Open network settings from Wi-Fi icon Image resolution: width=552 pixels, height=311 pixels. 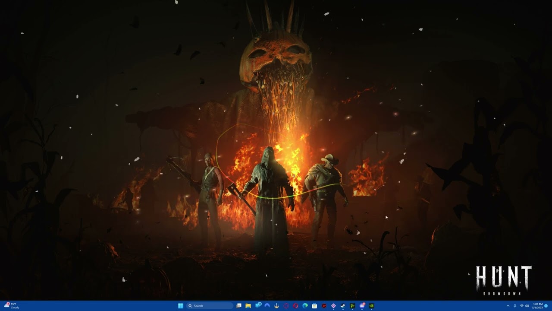(521, 306)
